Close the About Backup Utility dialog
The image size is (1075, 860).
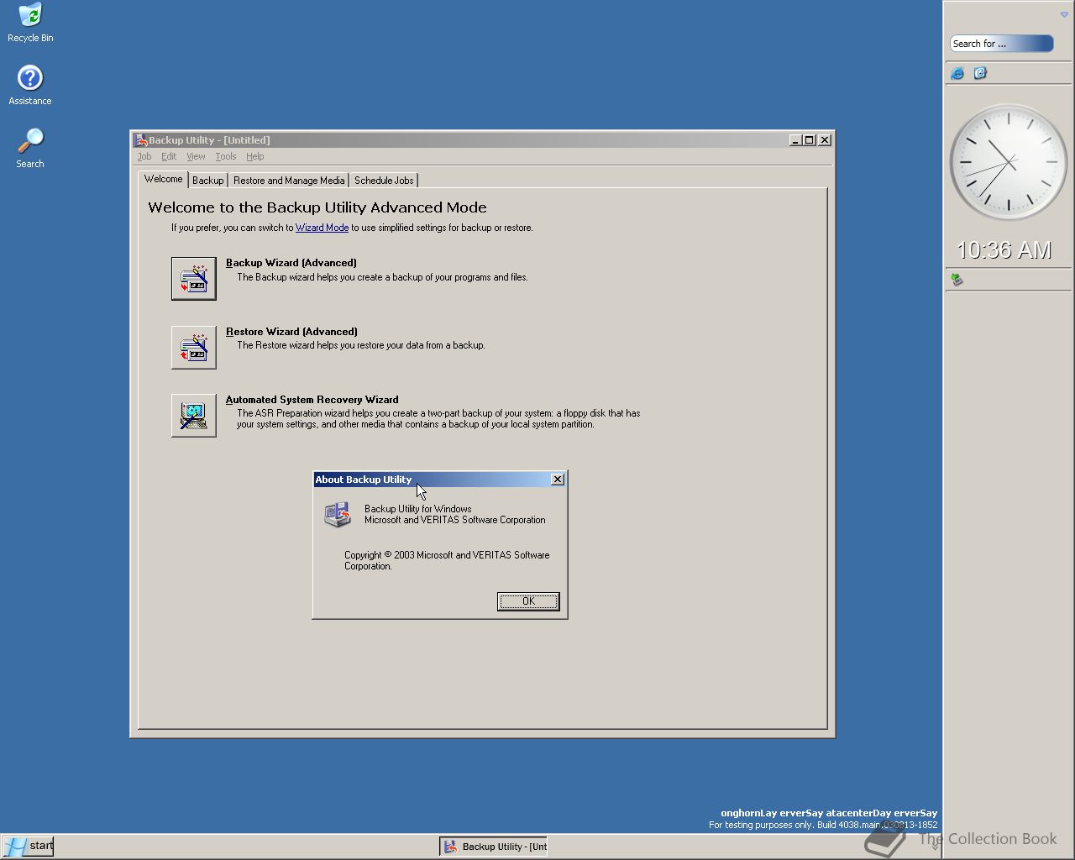558,480
